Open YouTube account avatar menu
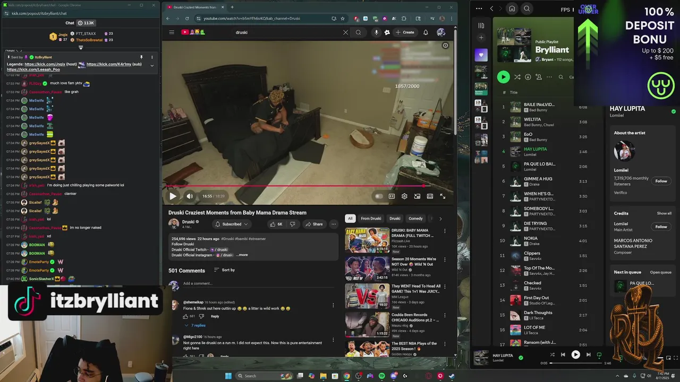The image size is (680, 382). pos(441,32)
